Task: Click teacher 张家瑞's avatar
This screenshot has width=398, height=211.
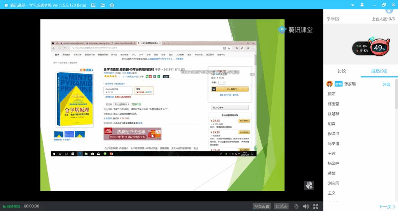Action: [330, 84]
